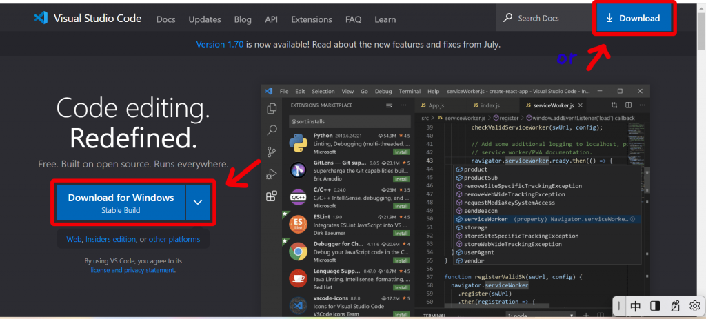Open the license and privacy statement link
The width and height of the screenshot is (706, 319).
(133, 270)
